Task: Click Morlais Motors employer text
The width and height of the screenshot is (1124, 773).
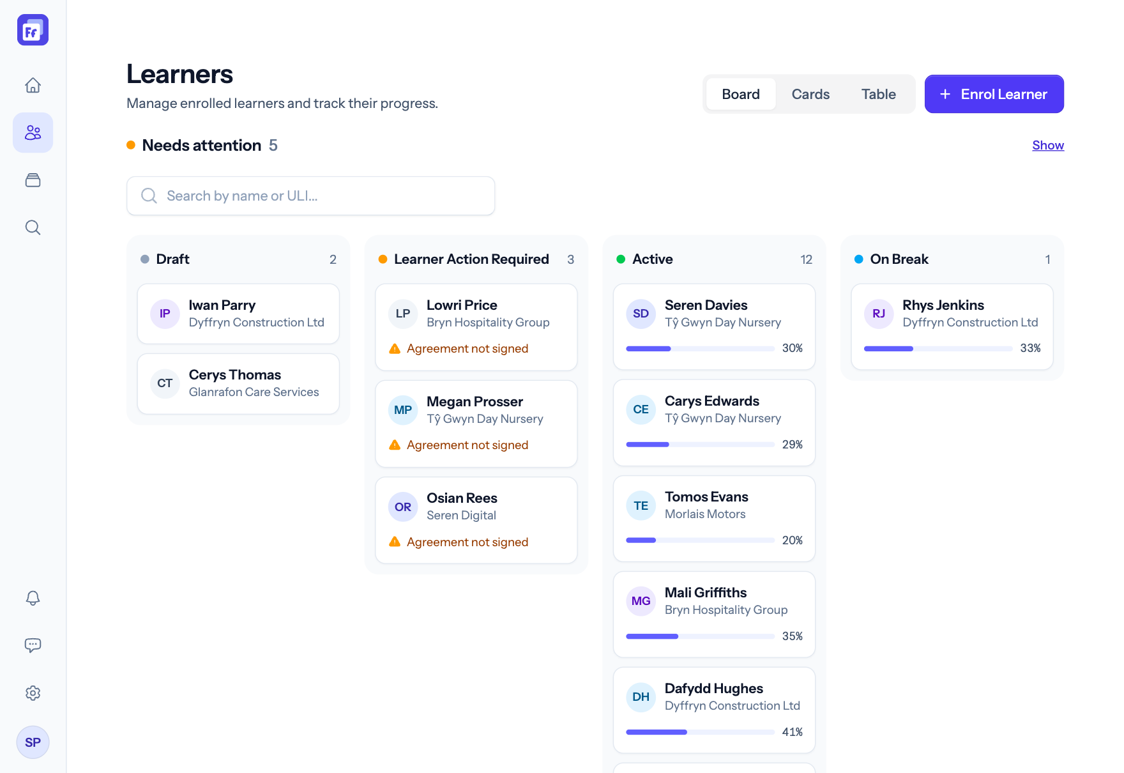Action: tap(705, 514)
